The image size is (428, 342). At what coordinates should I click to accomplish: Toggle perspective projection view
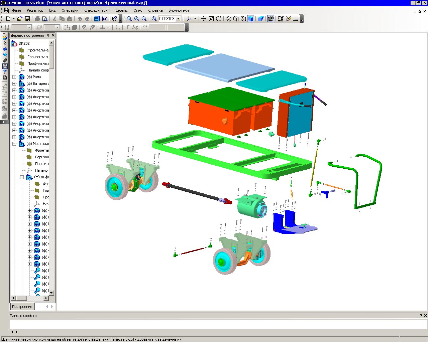point(260,19)
